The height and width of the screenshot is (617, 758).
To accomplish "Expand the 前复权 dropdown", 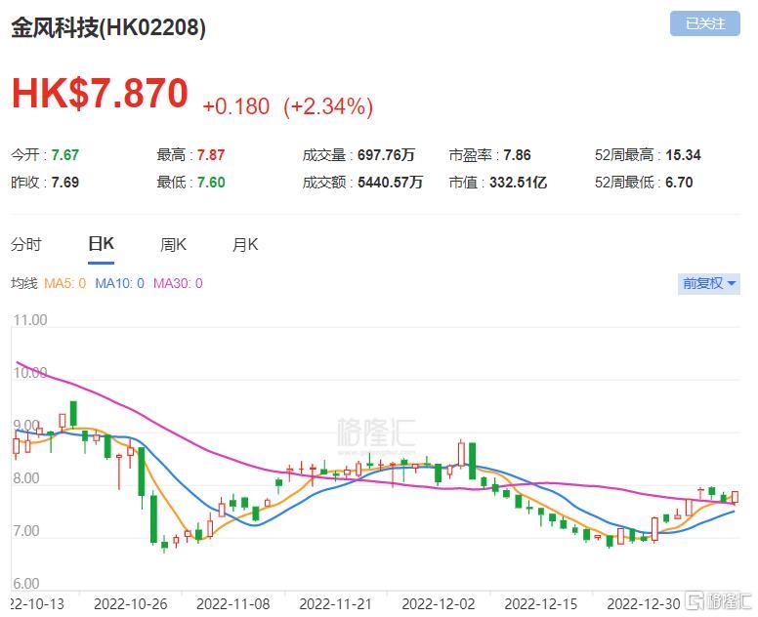I will 709,283.
